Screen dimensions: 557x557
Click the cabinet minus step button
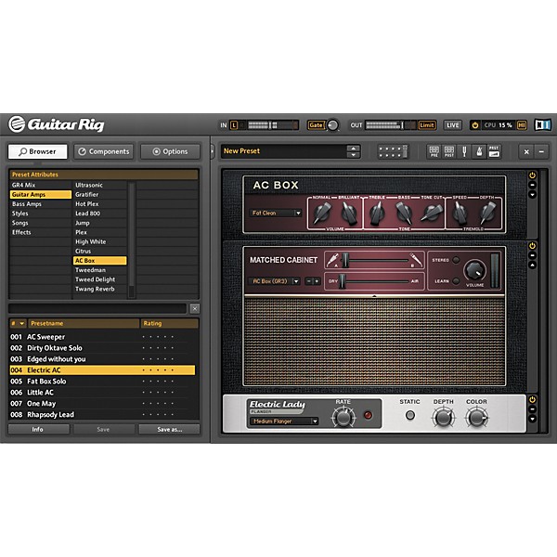coord(309,281)
